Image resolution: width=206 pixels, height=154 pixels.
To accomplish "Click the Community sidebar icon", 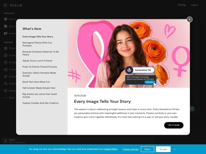I will (5, 33).
